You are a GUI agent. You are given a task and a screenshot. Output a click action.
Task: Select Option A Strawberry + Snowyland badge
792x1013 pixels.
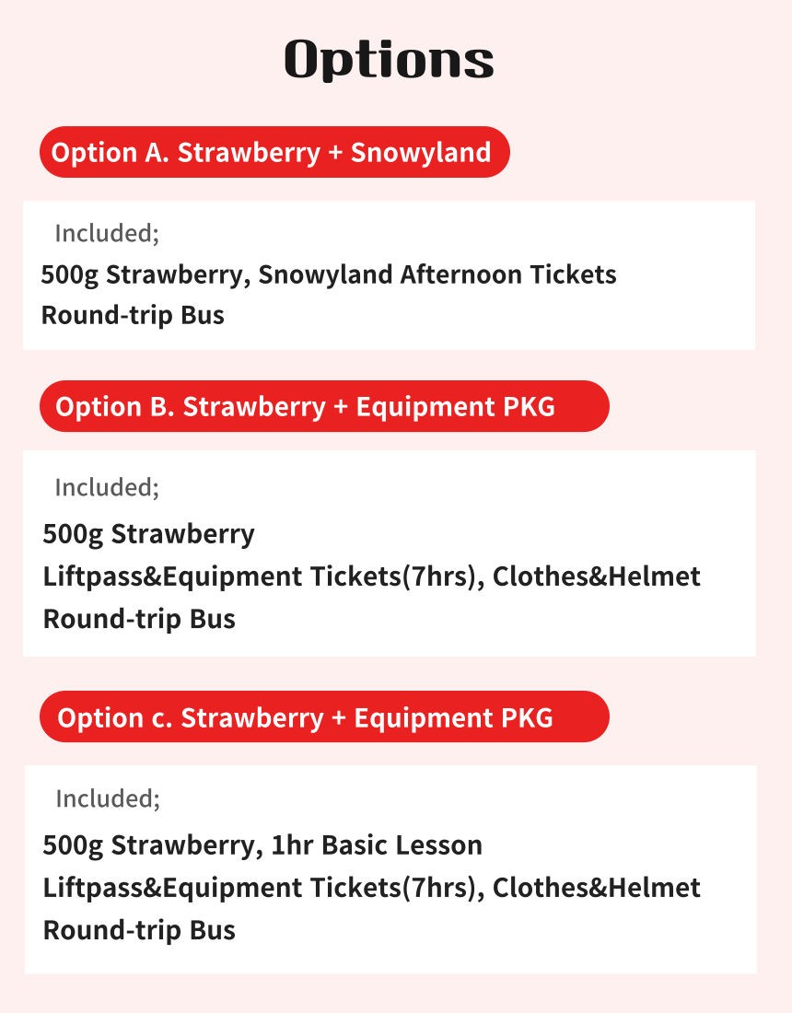(274, 152)
